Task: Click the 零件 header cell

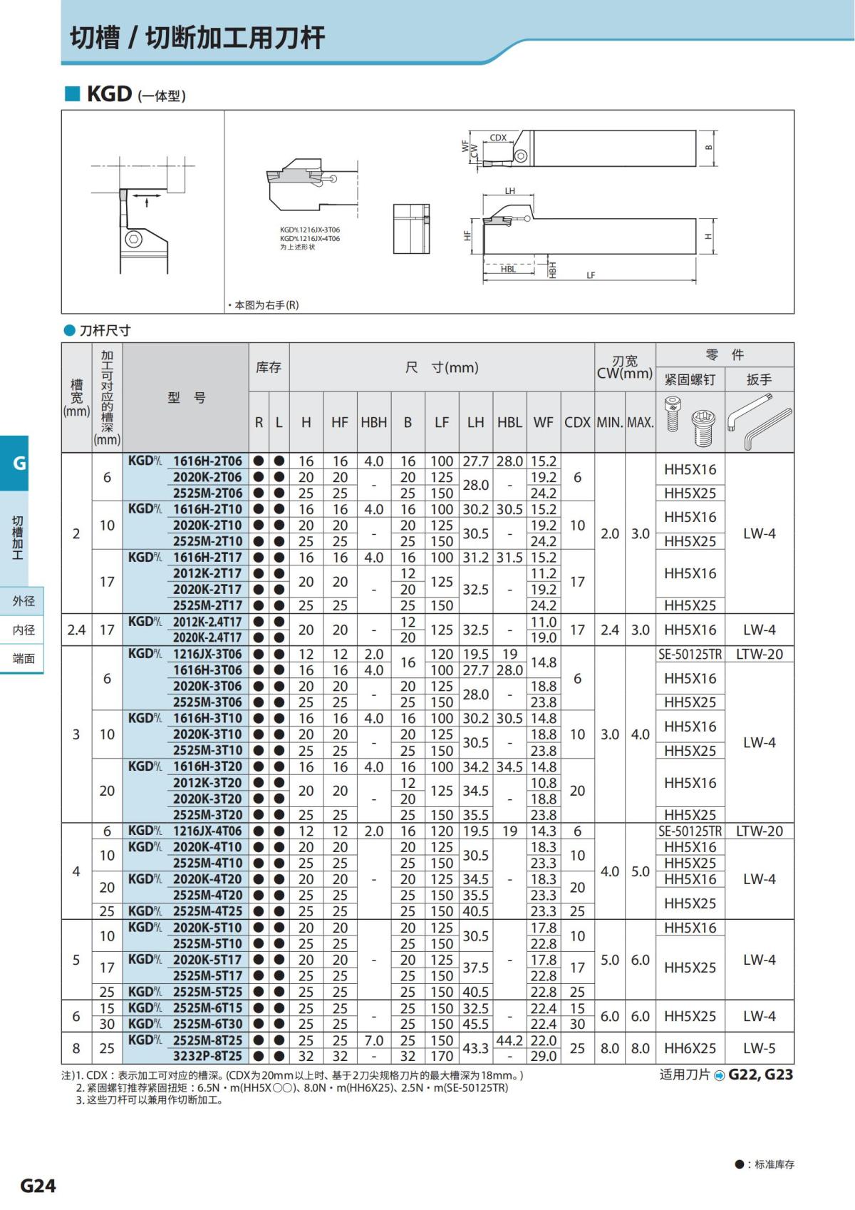Action: 725,355
